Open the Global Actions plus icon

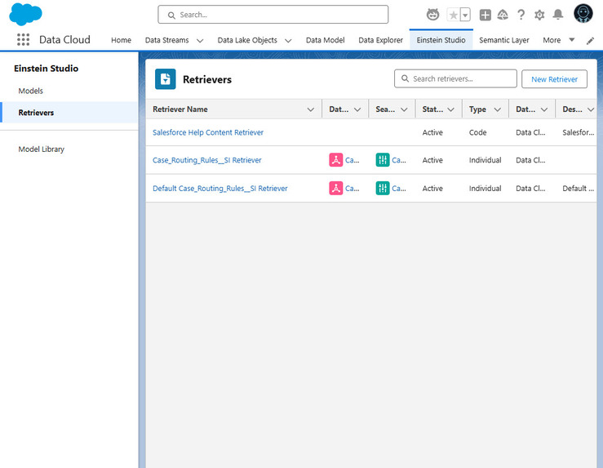point(485,15)
